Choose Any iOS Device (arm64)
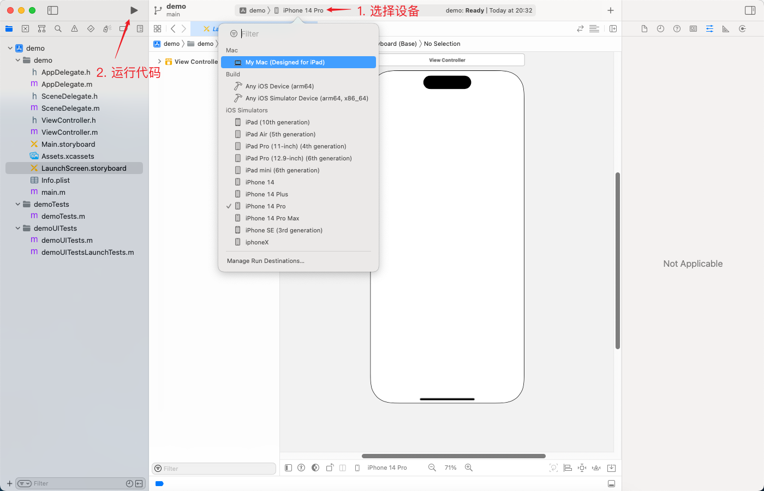764x491 pixels. click(299, 86)
